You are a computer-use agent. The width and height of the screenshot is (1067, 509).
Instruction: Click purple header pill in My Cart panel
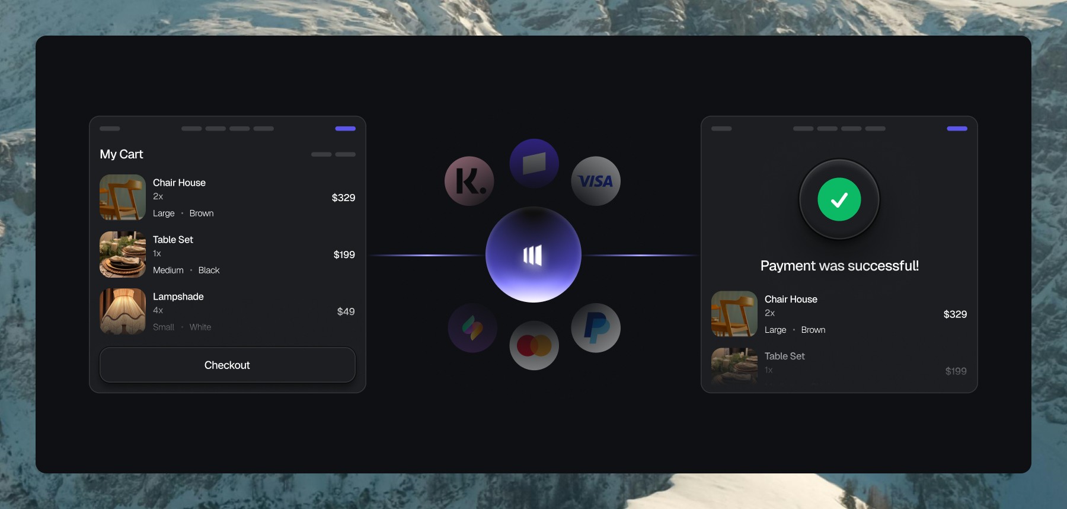point(346,128)
